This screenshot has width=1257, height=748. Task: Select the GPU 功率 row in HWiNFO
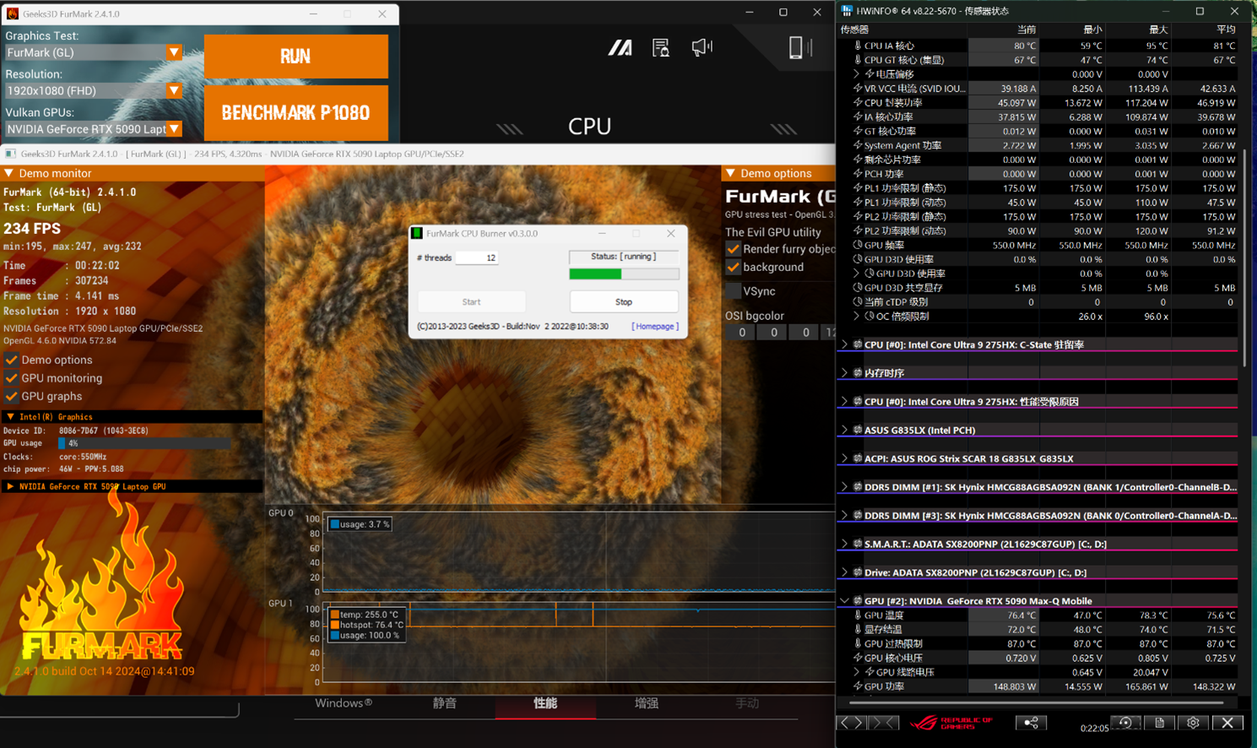1038,686
